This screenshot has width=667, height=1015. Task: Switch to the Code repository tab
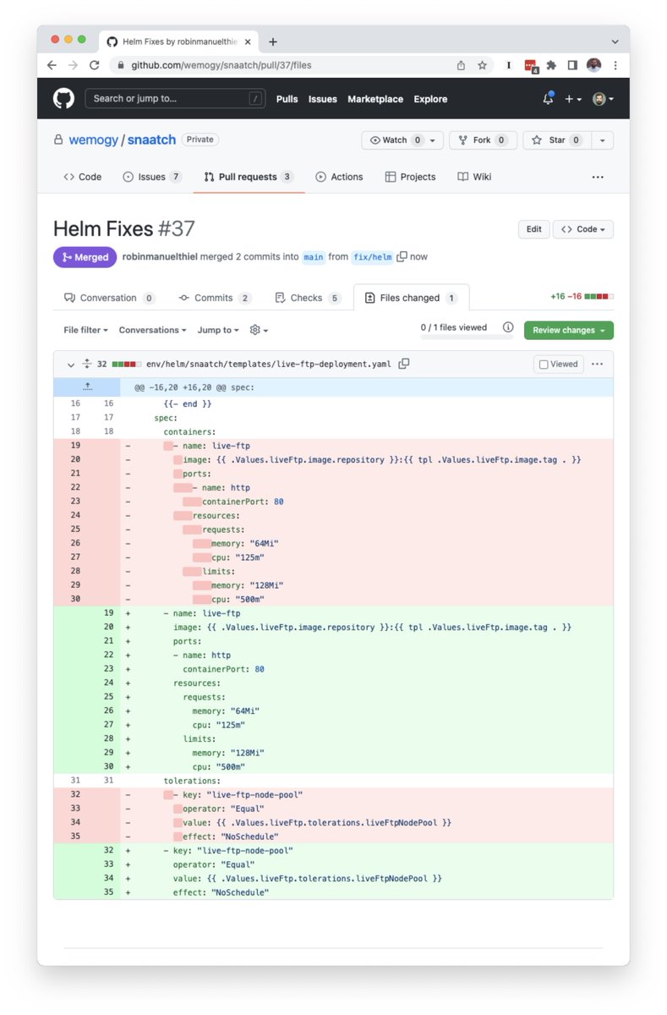82,177
